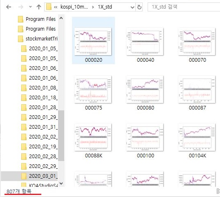Select the 2020_01_18_ folder icon
The width and height of the screenshot is (220, 197).
(x=24, y=98)
